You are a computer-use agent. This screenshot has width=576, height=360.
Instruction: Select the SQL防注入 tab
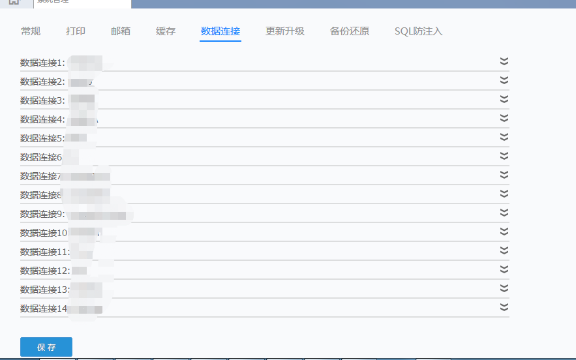click(x=418, y=31)
